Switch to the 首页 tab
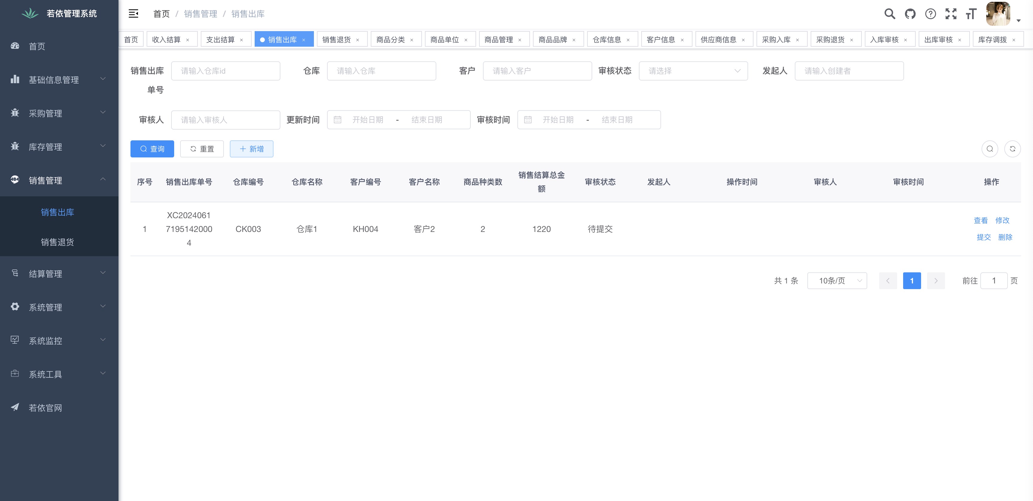1033x501 pixels. (x=131, y=39)
